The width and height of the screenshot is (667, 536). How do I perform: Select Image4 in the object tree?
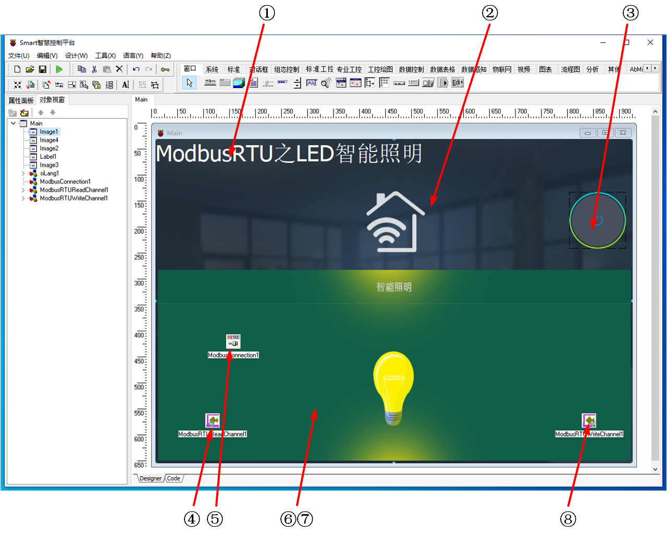(49, 140)
